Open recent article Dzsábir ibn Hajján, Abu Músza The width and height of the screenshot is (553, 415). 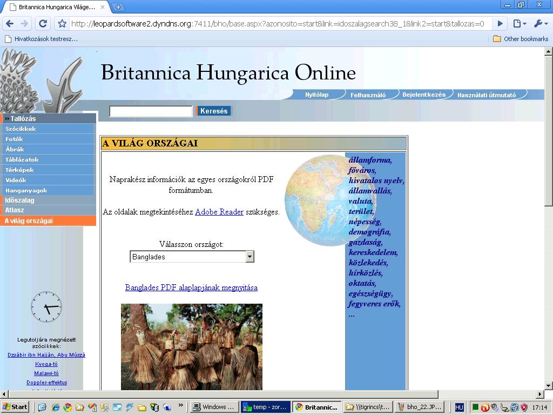[46, 355]
